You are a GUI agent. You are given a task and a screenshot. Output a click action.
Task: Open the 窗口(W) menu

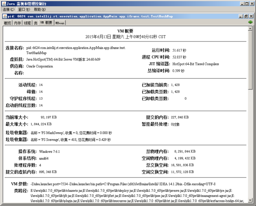pos(24,9)
